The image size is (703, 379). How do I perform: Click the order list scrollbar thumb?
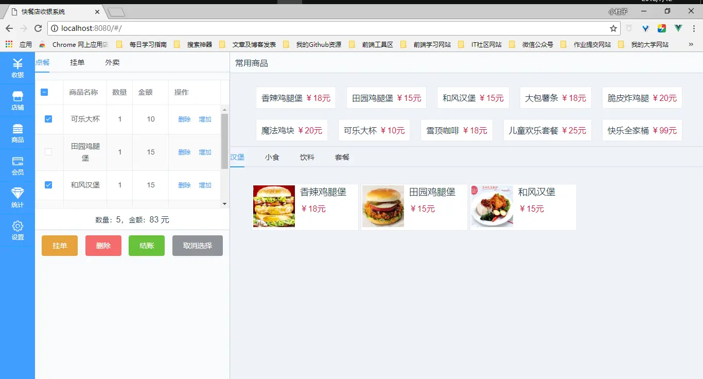(224, 141)
